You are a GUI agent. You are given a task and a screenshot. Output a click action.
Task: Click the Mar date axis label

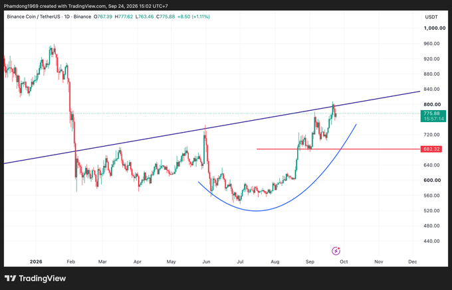click(102, 262)
